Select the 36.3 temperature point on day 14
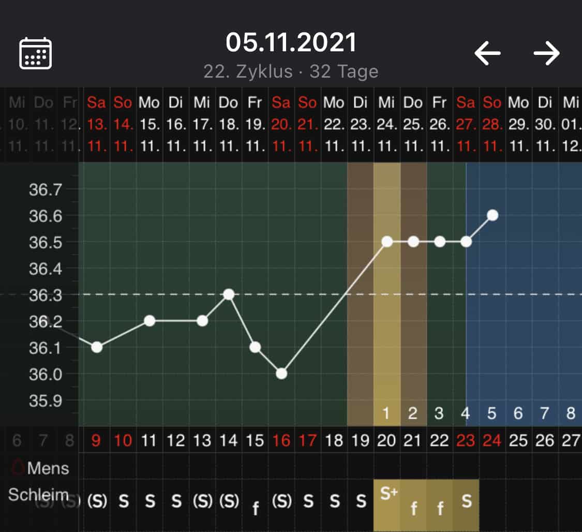The image size is (582, 532). (x=229, y=294)
